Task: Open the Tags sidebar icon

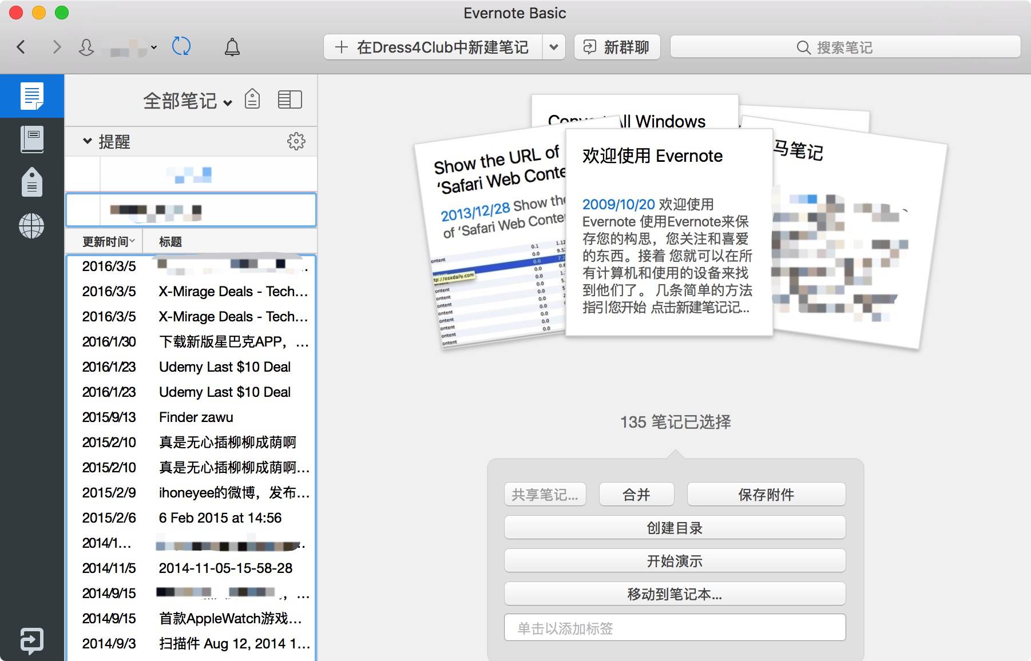Action: tap(32, 182)
